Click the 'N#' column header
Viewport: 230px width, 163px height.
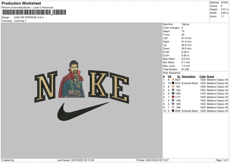169,77
